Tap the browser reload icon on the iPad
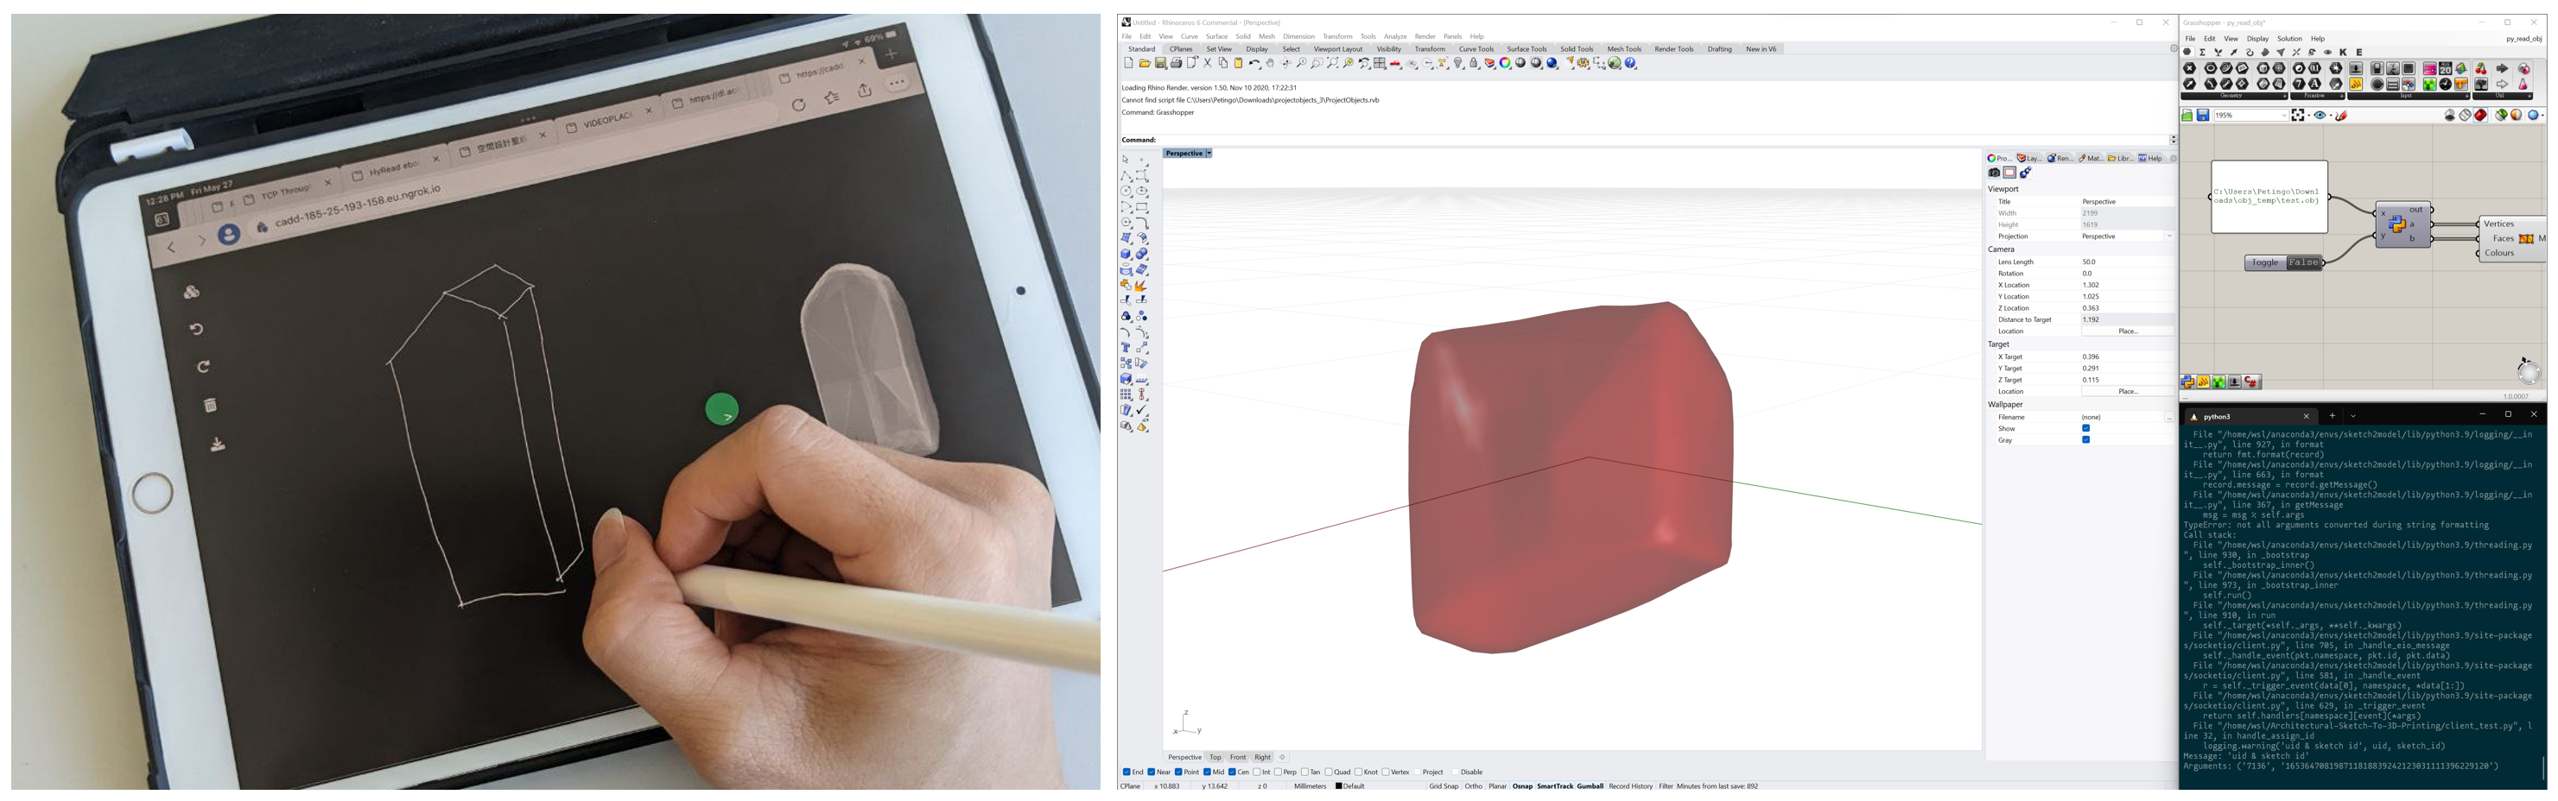This screenshot has height=801, width=2558. tap(798, 104)
